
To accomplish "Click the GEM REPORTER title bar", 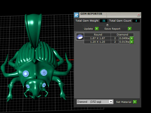I will coord(108,15).
